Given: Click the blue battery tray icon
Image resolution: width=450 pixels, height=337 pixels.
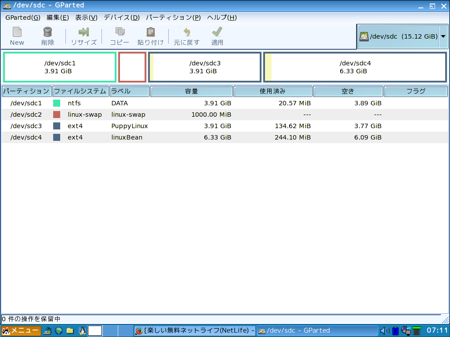Looking at the screenshot, I should click(396, 331).
